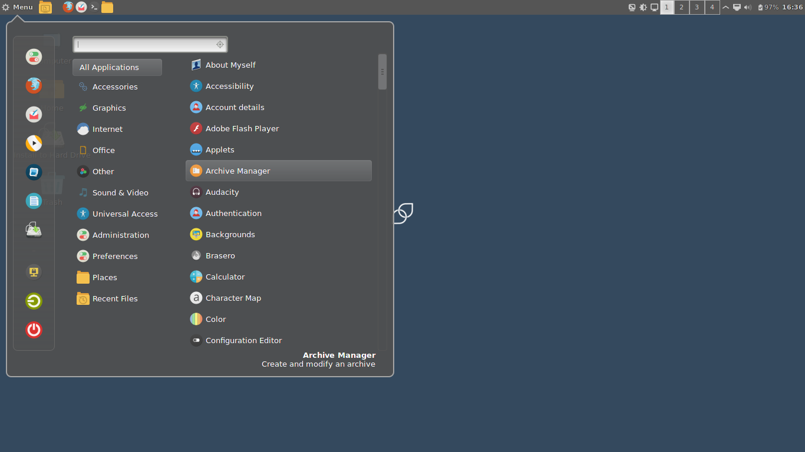Viewport: 805px width, 452px height.
Task: Switch to workspace 1
Action: point(667,7)
